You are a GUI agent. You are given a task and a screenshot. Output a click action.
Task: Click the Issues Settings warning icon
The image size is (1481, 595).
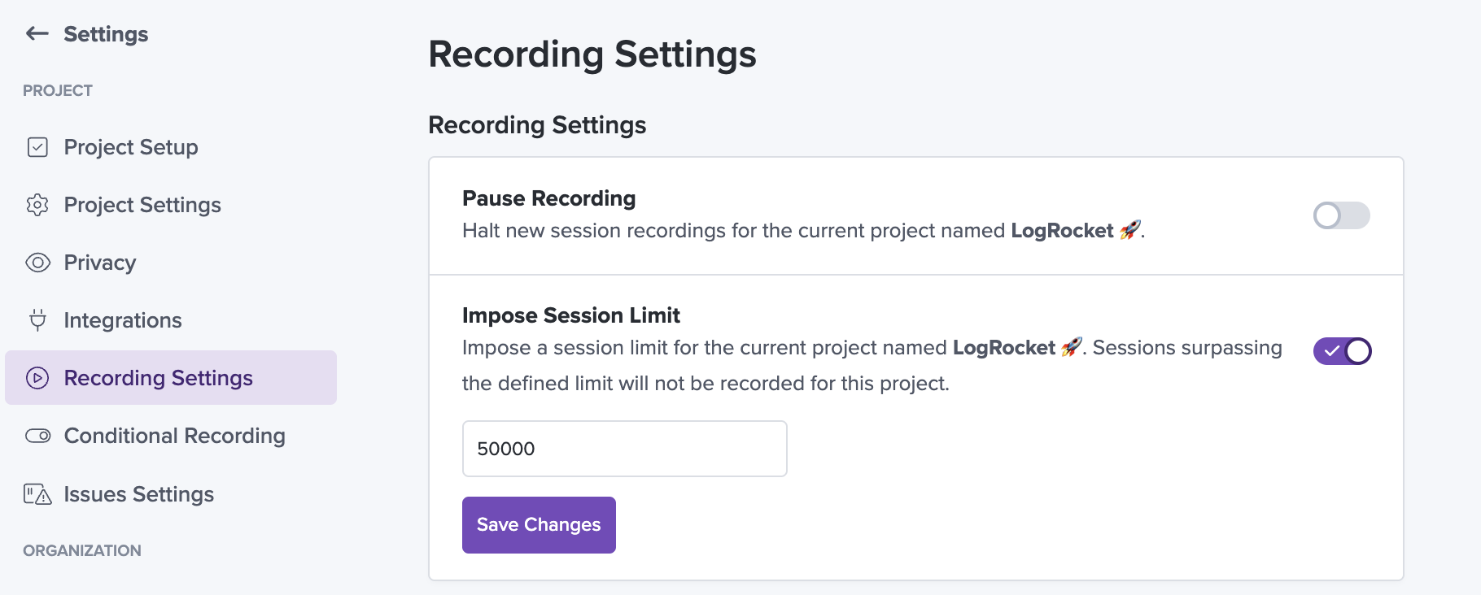tap(37, 494)
